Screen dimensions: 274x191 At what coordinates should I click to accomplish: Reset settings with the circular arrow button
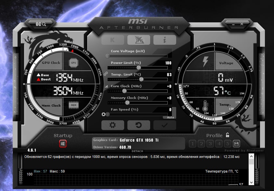139,125
